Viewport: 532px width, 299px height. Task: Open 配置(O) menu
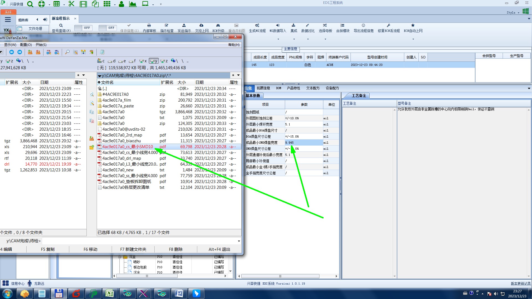tap(26, 45)
